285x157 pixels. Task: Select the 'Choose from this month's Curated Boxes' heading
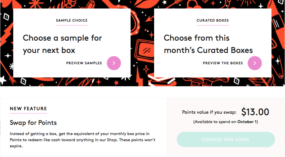[x=208, y=44]
